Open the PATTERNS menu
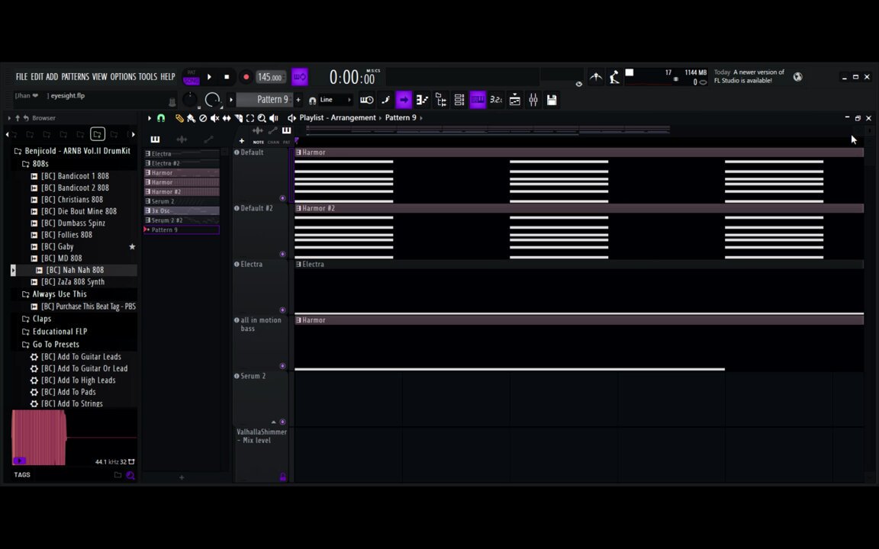The width and height of the screenshot is (879, 549). pyautogui.click(x=75, y=77)
